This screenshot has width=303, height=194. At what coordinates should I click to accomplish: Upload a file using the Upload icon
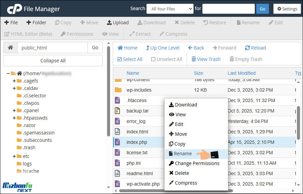tap(117, 22)
